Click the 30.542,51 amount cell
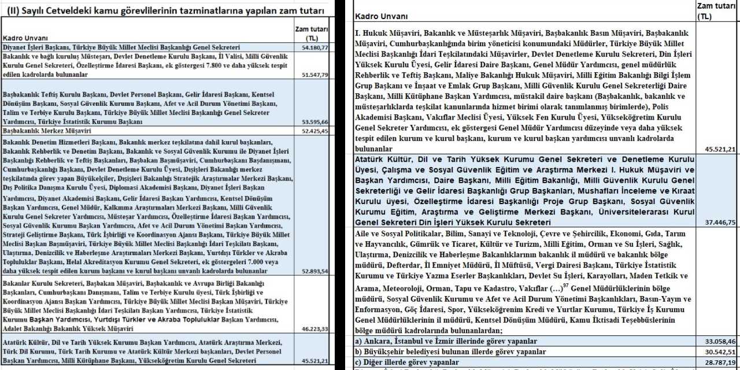The image size is (740, 370). coord(716,351)
